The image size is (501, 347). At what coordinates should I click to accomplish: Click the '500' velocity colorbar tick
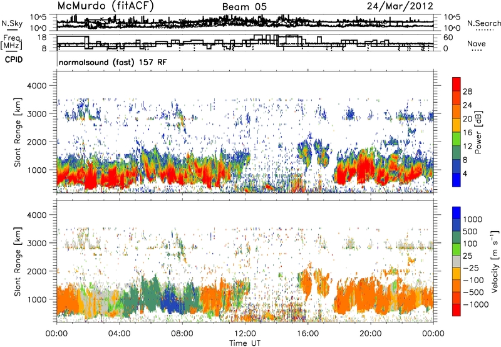click(470, 231)
